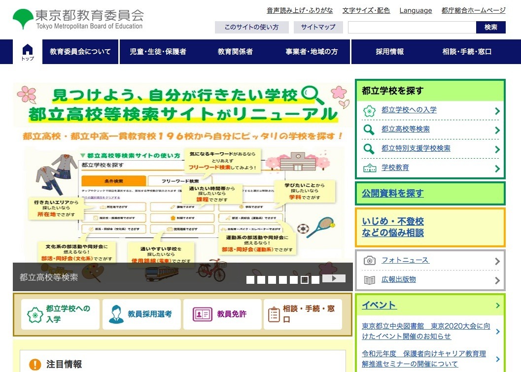This screenshot has width=521, height=372.
Task: Open the Language link
Action: pyautogui.click(x=416, y=10)
